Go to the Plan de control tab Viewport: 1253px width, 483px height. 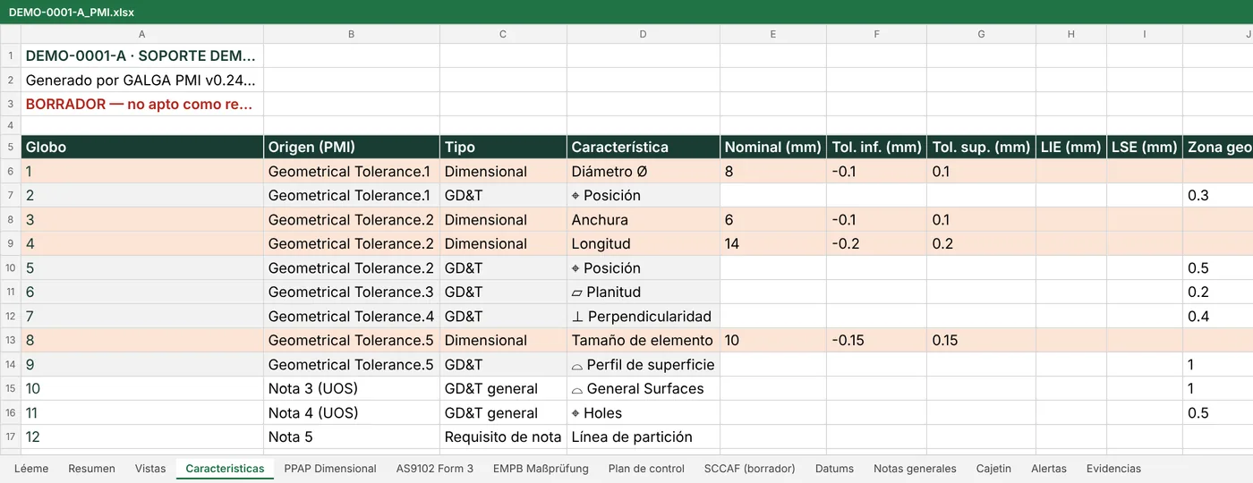646,469
